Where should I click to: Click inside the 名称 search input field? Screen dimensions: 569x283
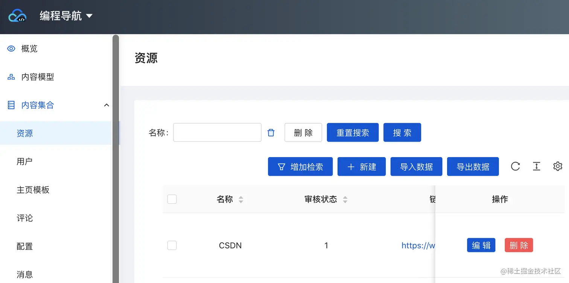217,132
